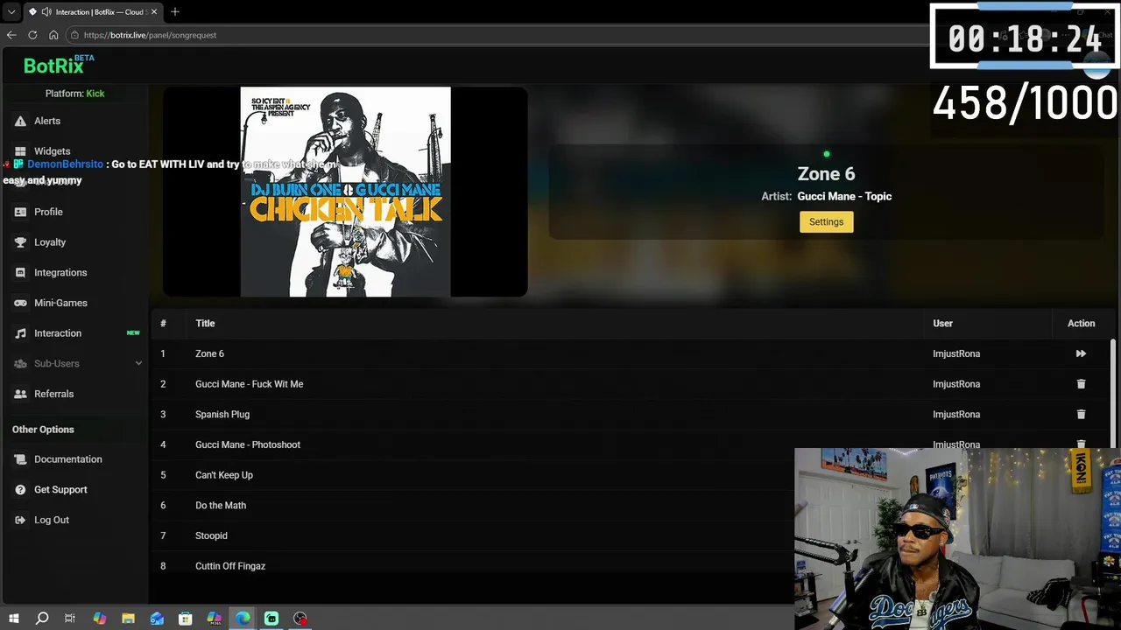
Task: Select Can't Keep Up title
Action: tap(224, 475)
